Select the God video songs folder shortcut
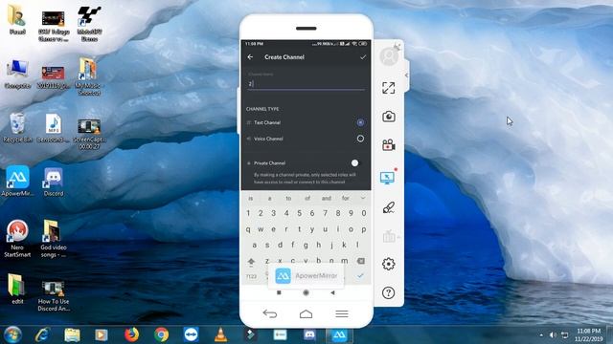This screenshot has width=613, height=344. (54, 238)
